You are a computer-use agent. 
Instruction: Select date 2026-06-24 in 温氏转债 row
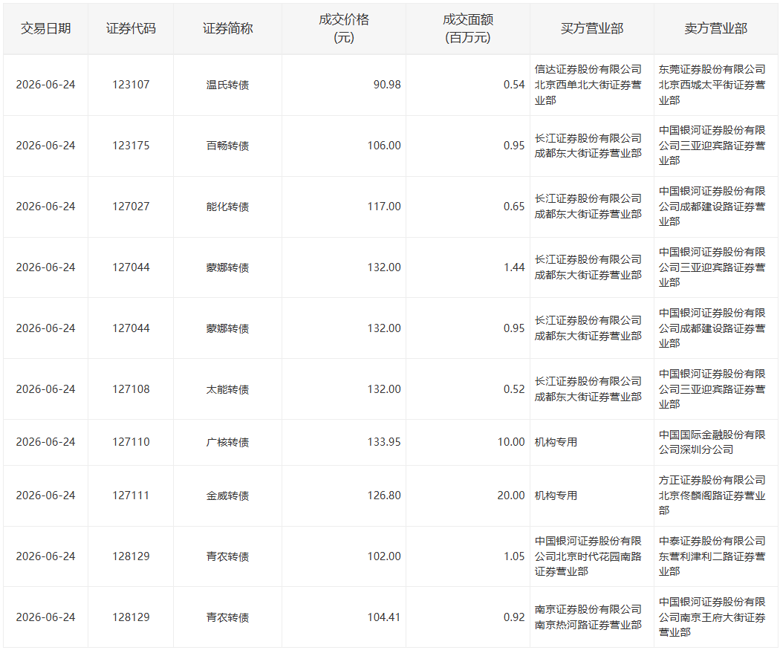tap(46, 85)
